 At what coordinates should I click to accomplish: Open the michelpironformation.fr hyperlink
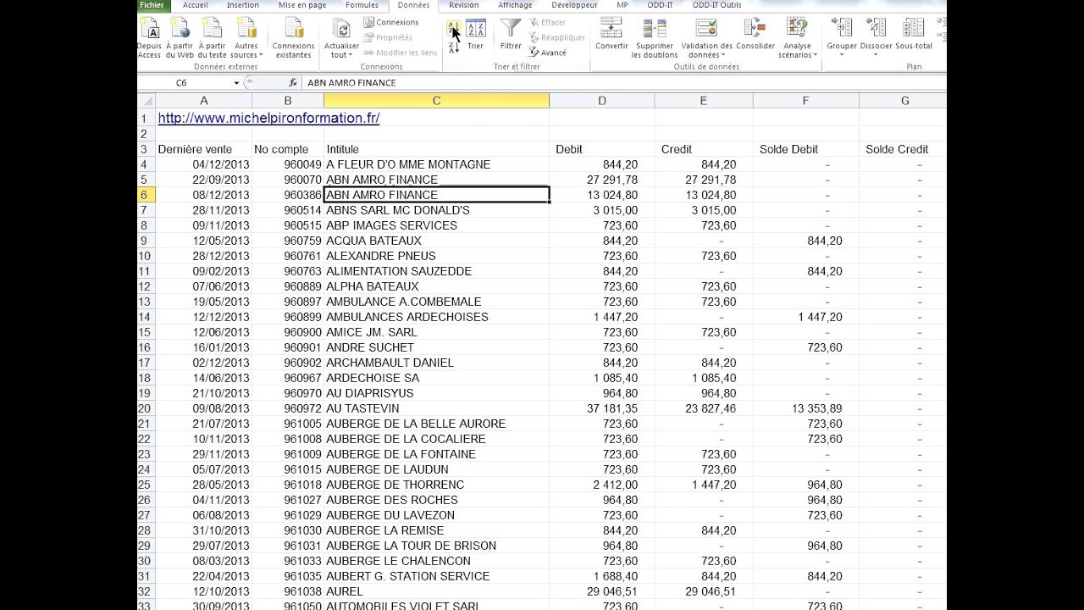(268, 119)
